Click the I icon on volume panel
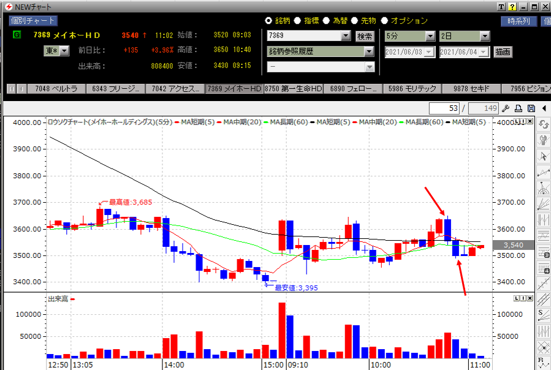The image size is (551, 370). tap(523, 298)
